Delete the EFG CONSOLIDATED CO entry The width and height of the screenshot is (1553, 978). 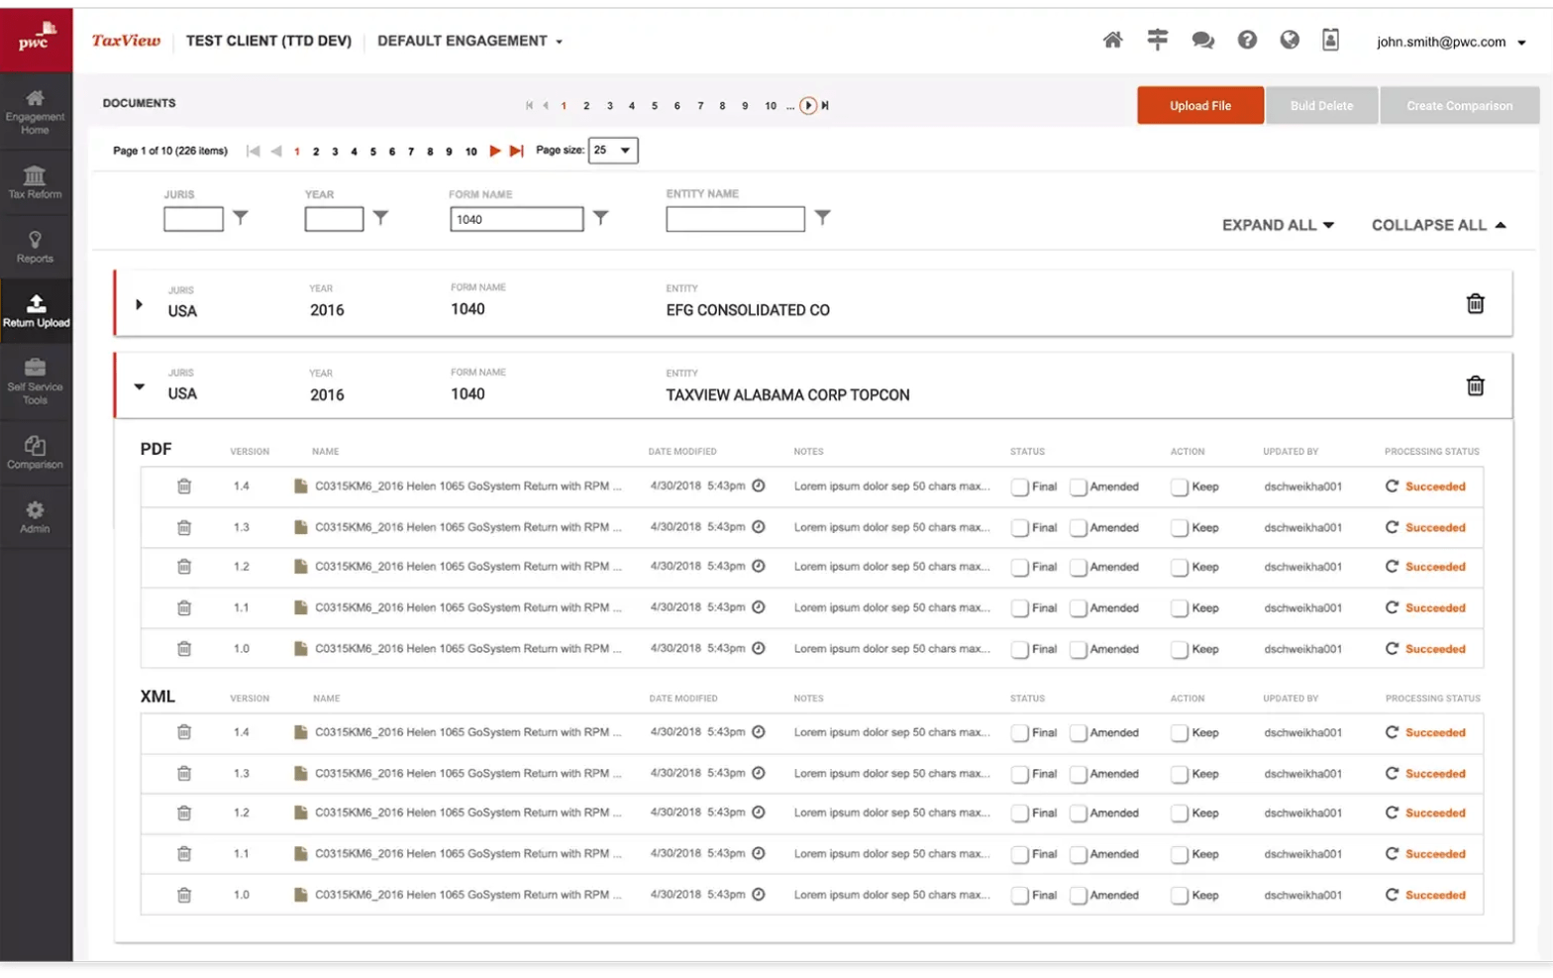coord(1475,304)
